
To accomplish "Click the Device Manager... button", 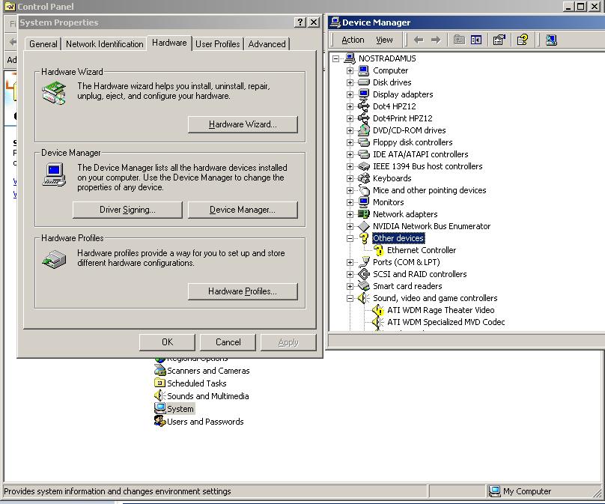I will pyautogui.click(x=243, y=210).
